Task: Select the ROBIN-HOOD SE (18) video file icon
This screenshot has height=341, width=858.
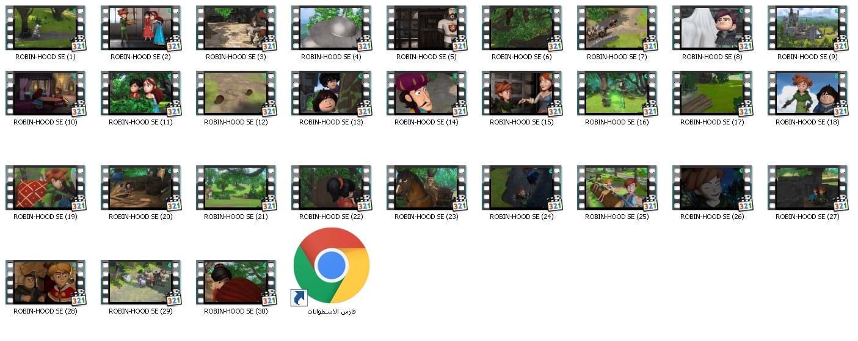Action: pyautogui.click(x=807, y=93)
